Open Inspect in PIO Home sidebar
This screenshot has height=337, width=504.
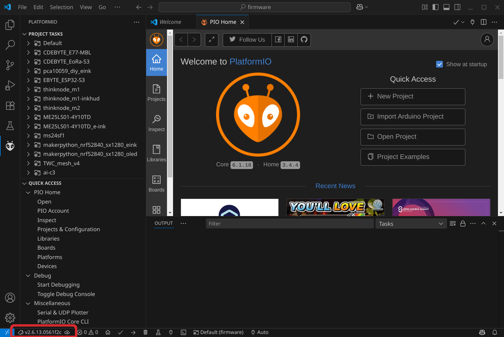(x=157, y=123)
